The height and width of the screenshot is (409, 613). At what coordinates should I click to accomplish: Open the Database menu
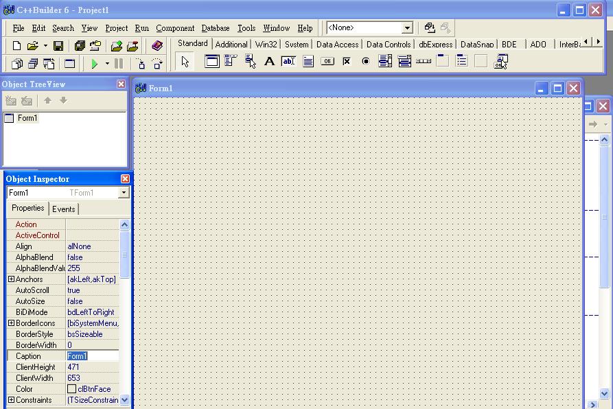216,28
